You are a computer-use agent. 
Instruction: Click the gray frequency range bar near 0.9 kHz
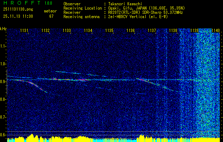7,82
